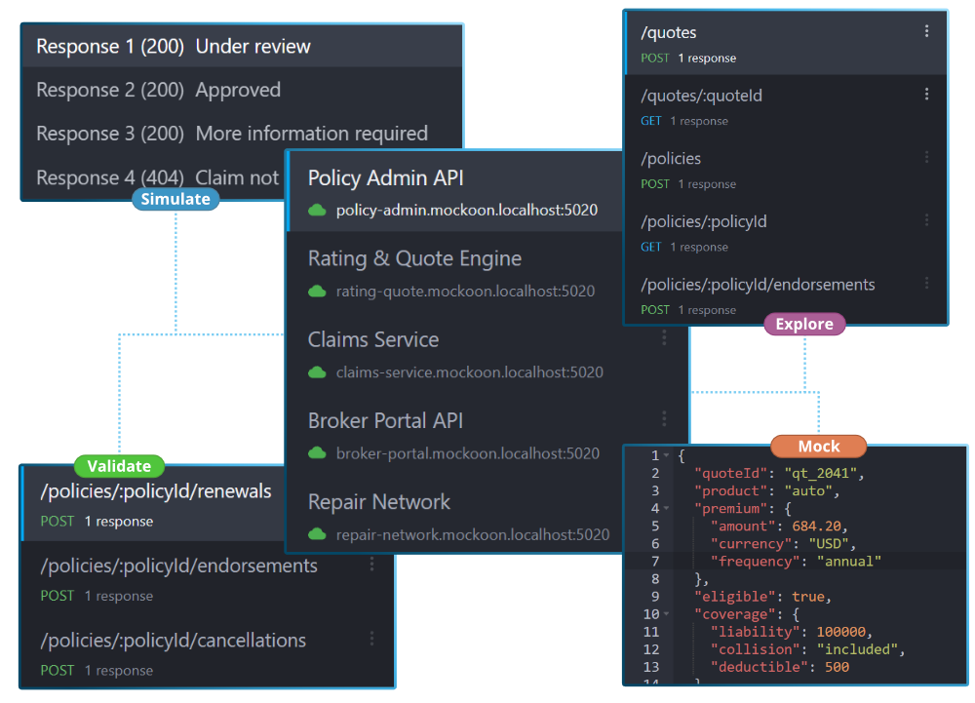Click the "1 response" label under /quotes
Image resolution: width=975 pixels, height=703 pixels.
(707, 58)
